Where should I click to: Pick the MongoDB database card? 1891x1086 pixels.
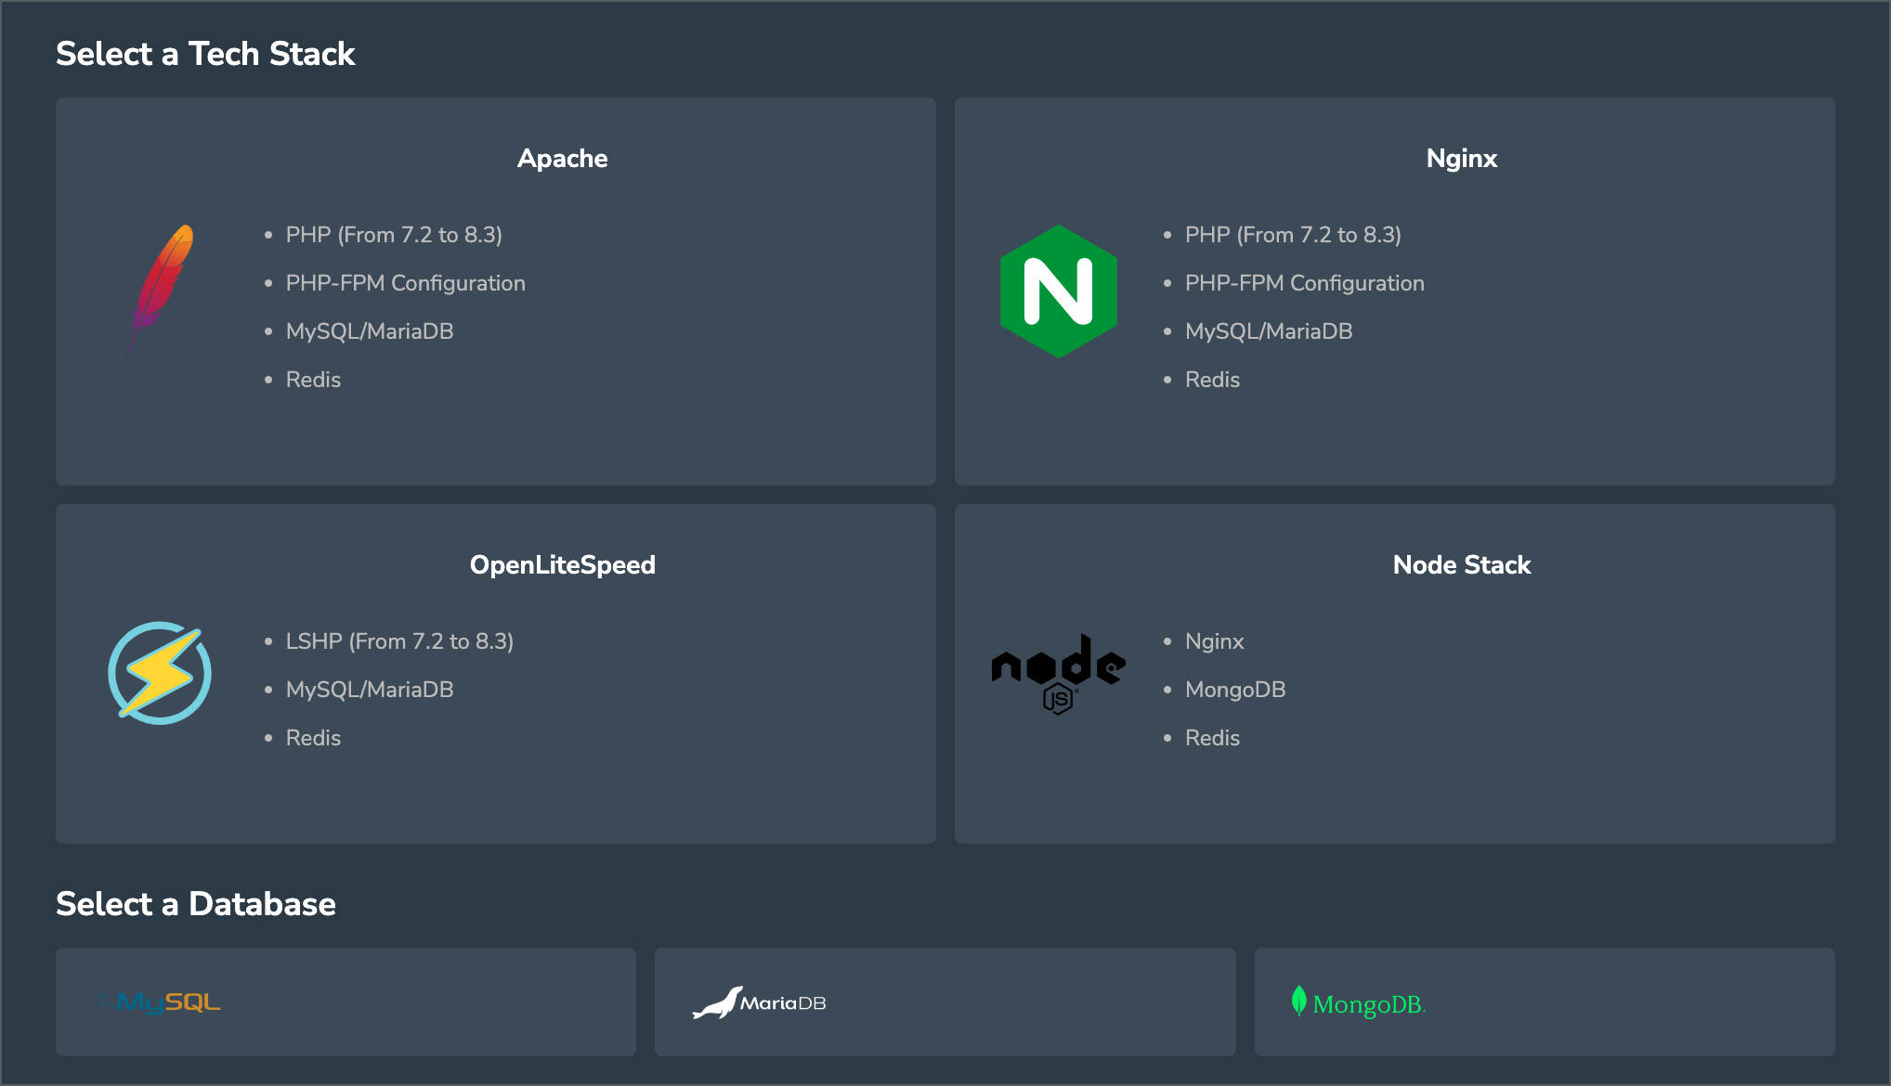pyautogui.click(x=1545, y=1002)
